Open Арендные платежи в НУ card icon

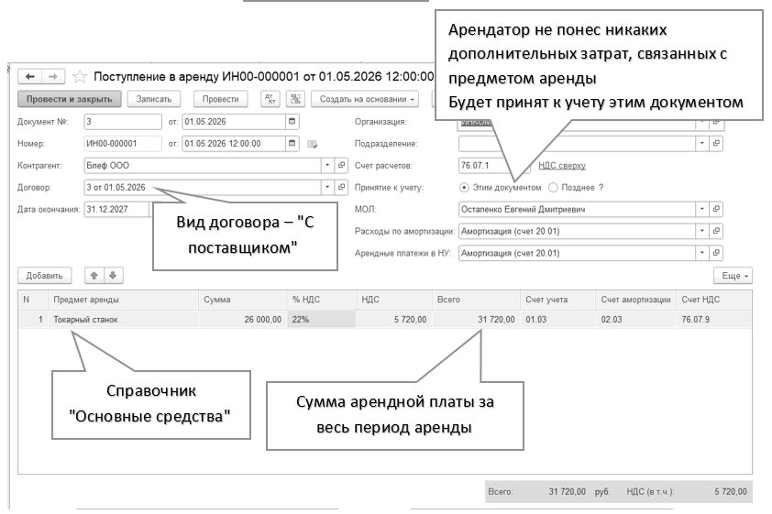point(716,253)
